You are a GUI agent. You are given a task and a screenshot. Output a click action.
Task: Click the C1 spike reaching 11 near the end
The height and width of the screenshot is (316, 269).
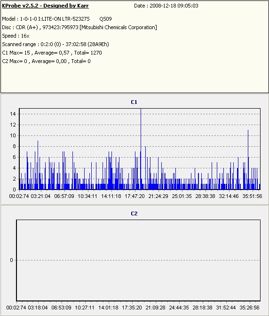(248, 160)
